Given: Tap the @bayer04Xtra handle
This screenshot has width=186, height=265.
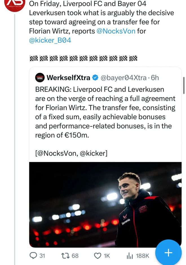Looking at the screenshot, I should 124,78.
